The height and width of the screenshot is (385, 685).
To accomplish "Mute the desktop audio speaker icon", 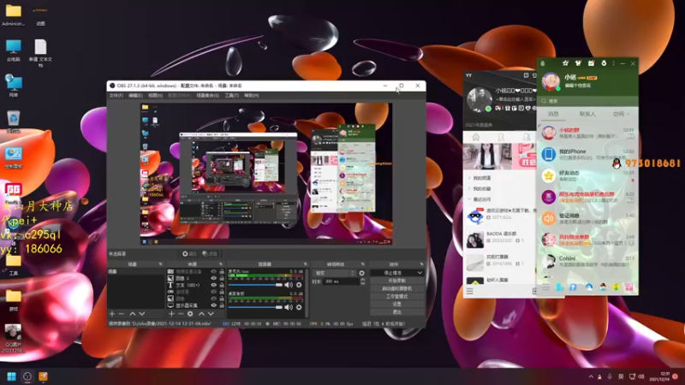I will pyautogui.click(x=289, y=307).
